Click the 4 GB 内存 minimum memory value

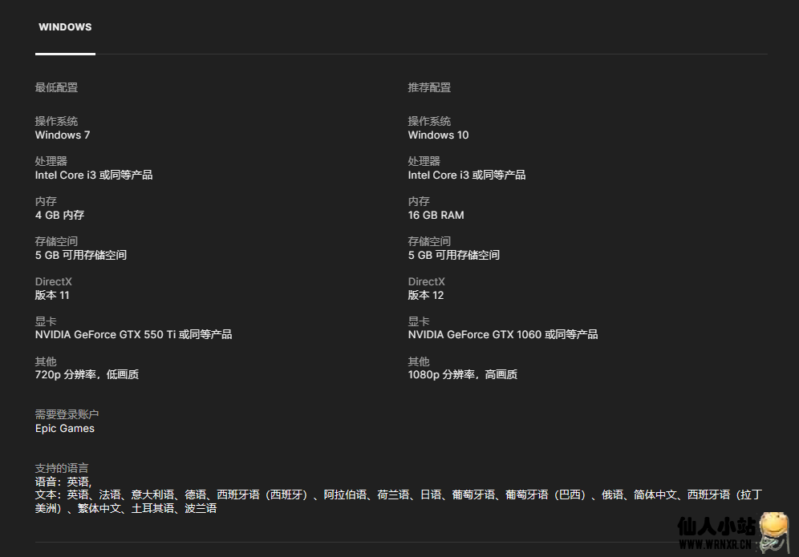pos(59,215)
